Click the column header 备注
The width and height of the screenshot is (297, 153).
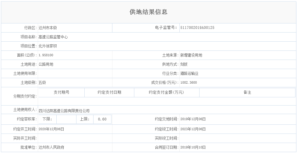click(x=247, y=92)
